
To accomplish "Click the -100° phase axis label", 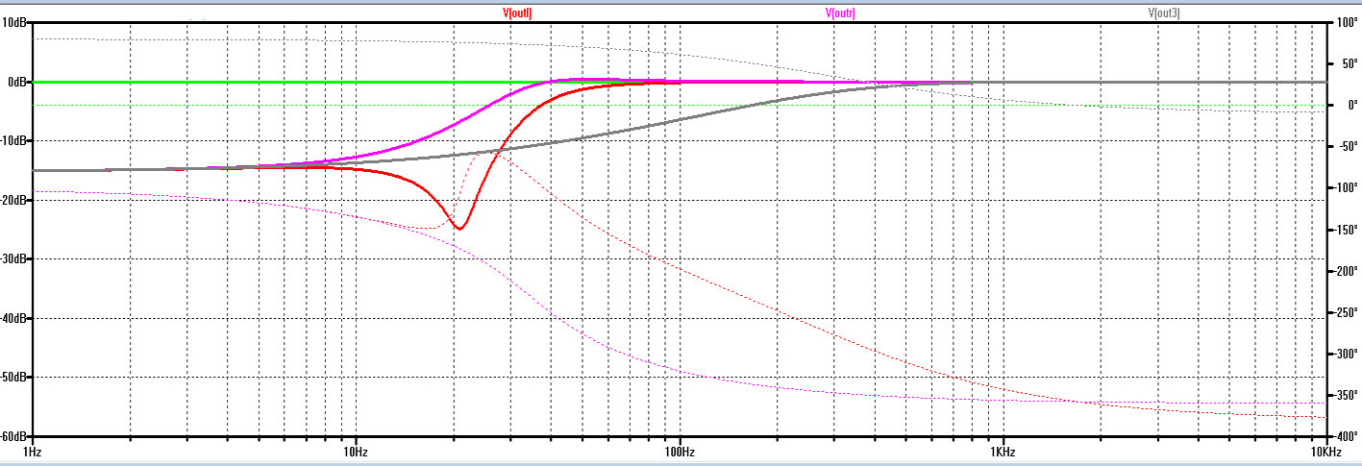I will coord(1345,188).
